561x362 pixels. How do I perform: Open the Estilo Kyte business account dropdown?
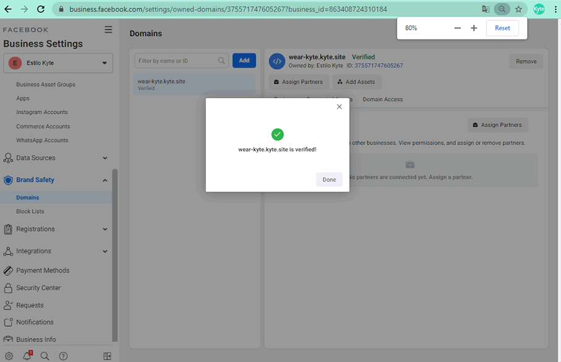pyautogui.click(x=58, y=63)
